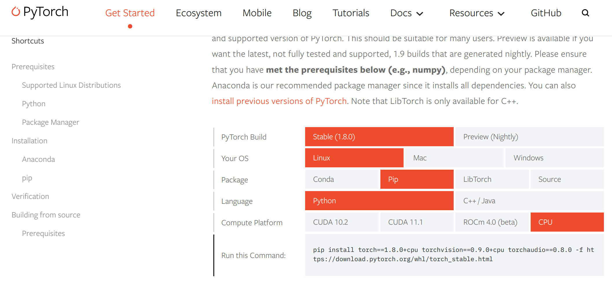This screenshot has width=612, height=282.
Task: Open the search magnifier icon
Action: tap(585, 13)
